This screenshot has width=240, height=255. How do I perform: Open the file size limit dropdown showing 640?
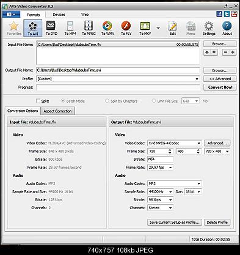pyautogui.click(x=191, y=101)
